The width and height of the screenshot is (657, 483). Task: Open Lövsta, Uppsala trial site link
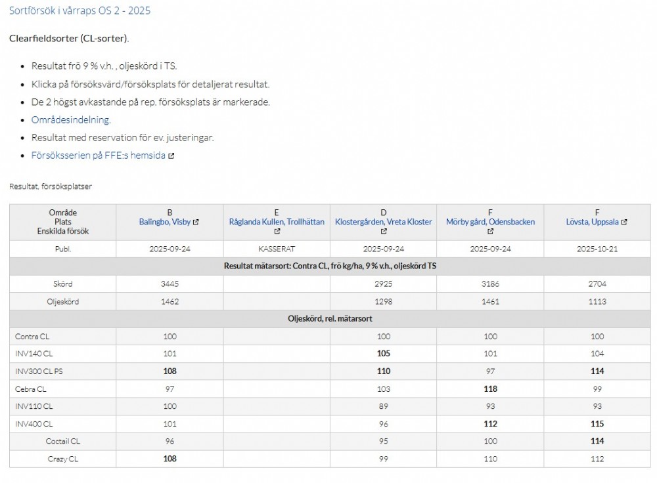pyautogui.click(x=592, y=222)
